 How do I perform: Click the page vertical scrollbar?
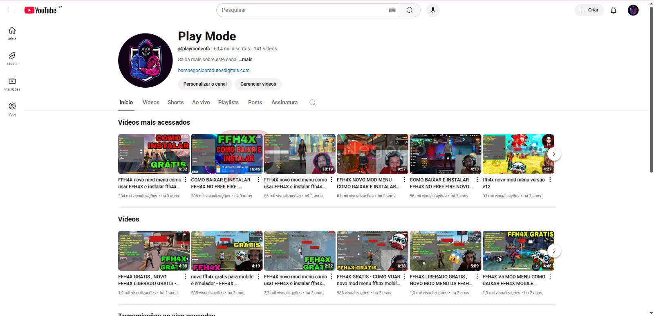[651, 90]
